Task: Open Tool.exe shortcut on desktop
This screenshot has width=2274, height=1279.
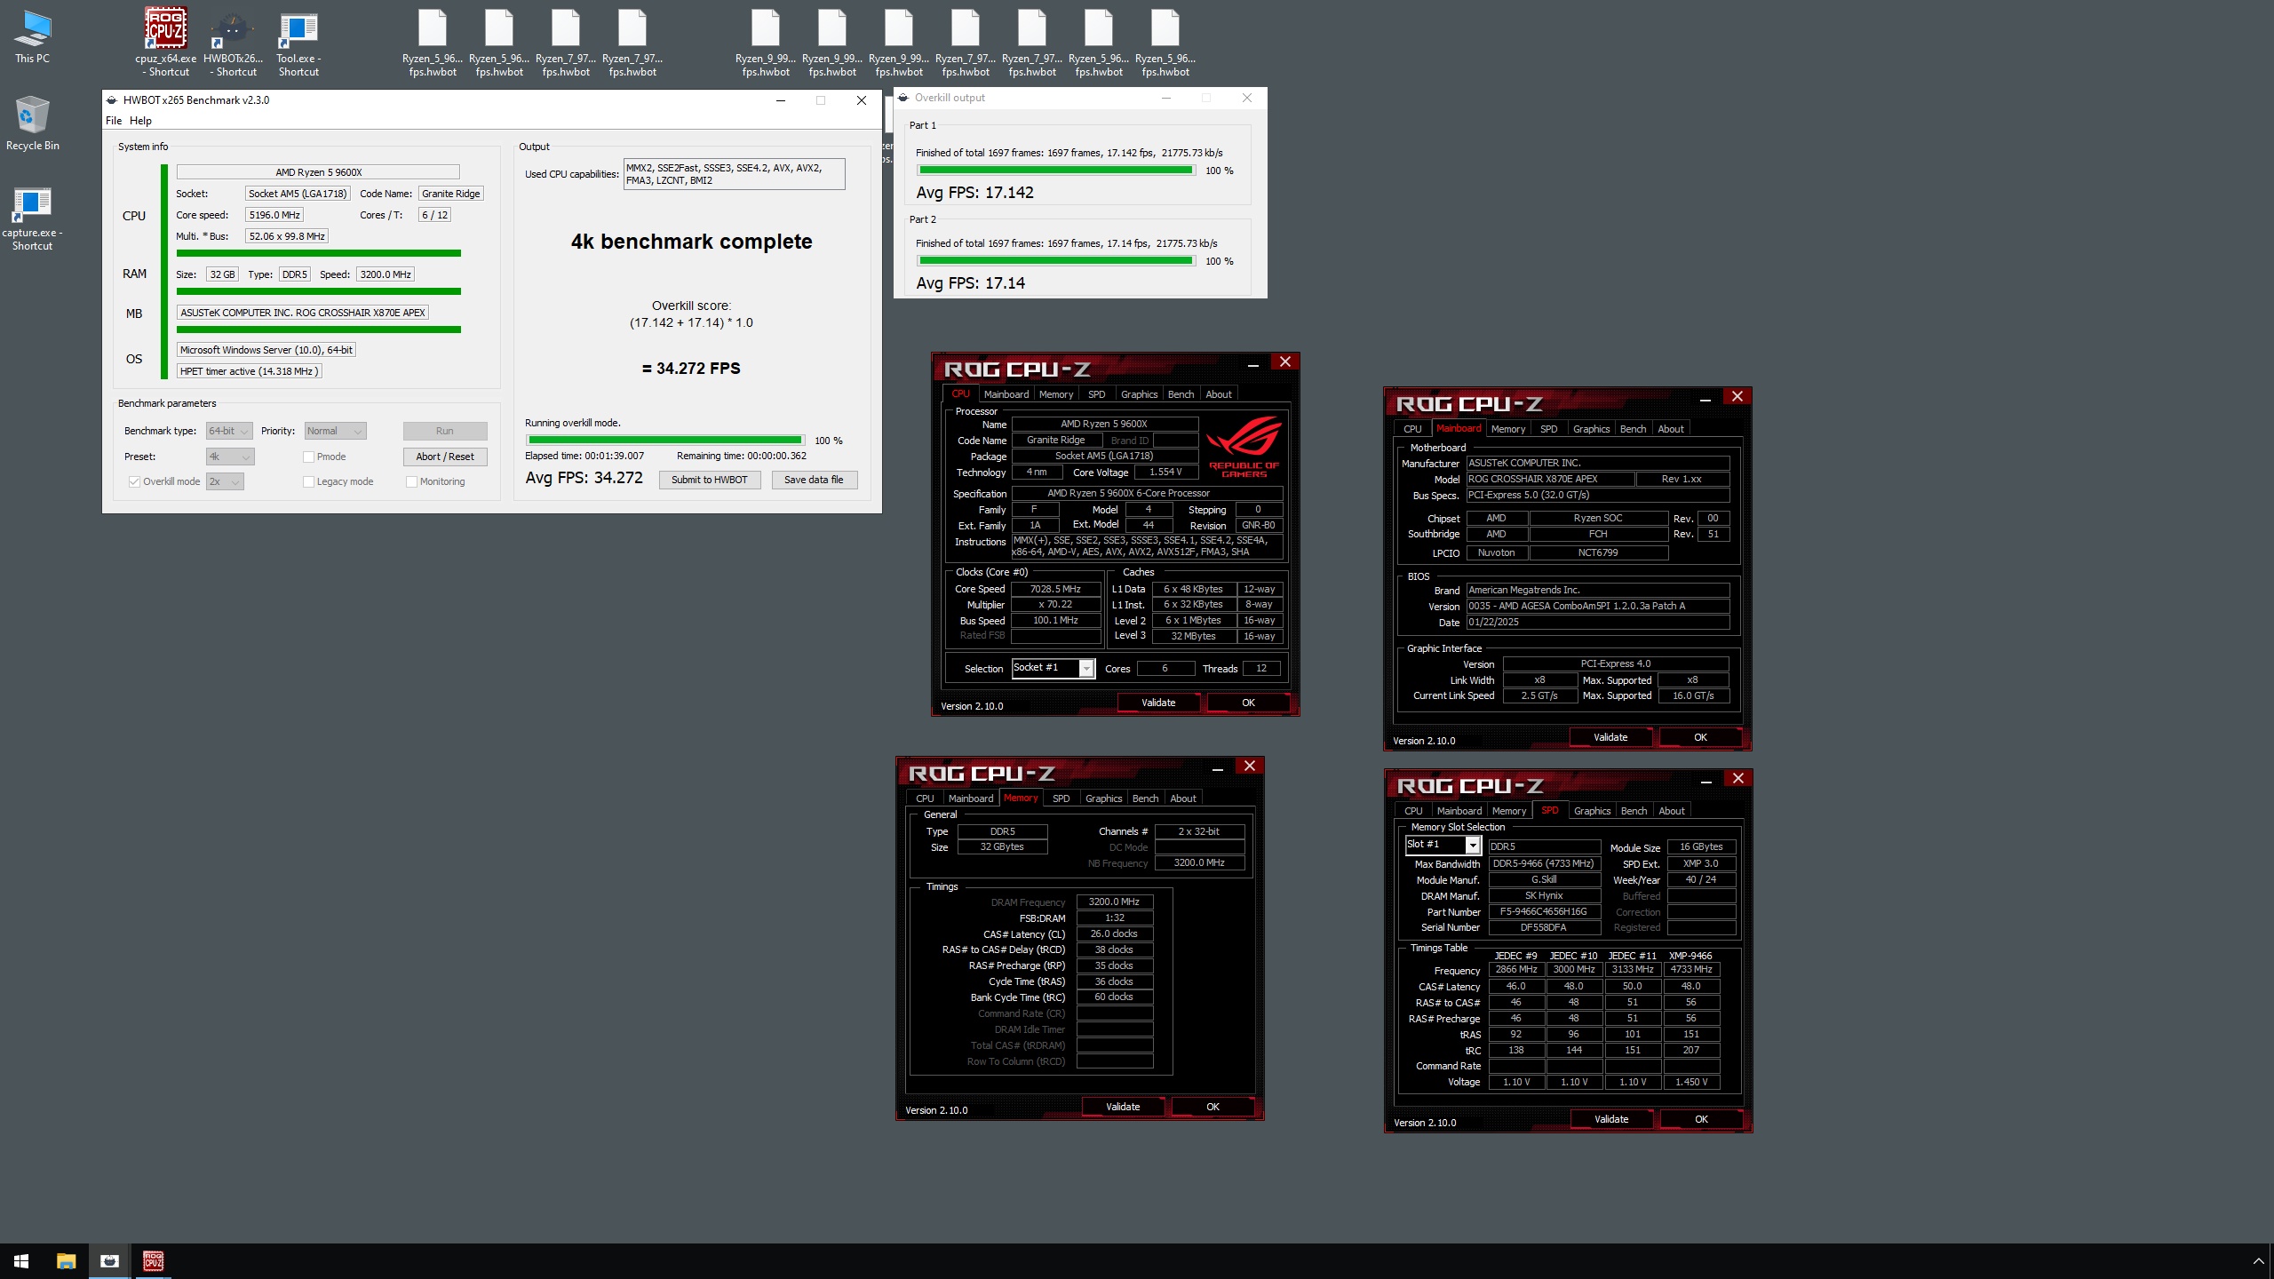Action: [298, 42]
